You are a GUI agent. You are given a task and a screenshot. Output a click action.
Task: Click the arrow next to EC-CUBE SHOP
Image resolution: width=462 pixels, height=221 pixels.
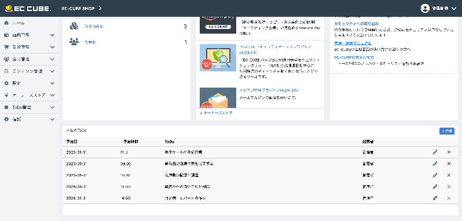pos(100,8)
